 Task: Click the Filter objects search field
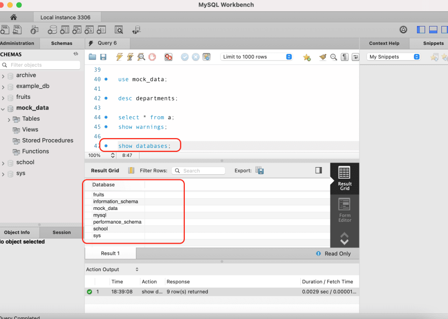click(x=41, y=65)
